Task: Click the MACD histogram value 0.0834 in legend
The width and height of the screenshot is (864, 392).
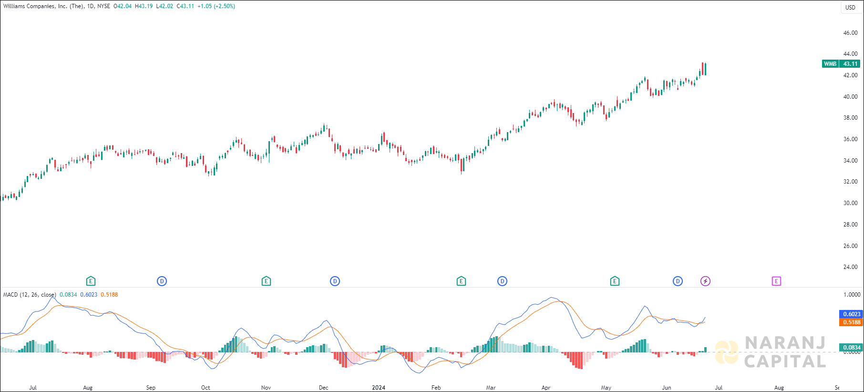Action: coord(68,295)
